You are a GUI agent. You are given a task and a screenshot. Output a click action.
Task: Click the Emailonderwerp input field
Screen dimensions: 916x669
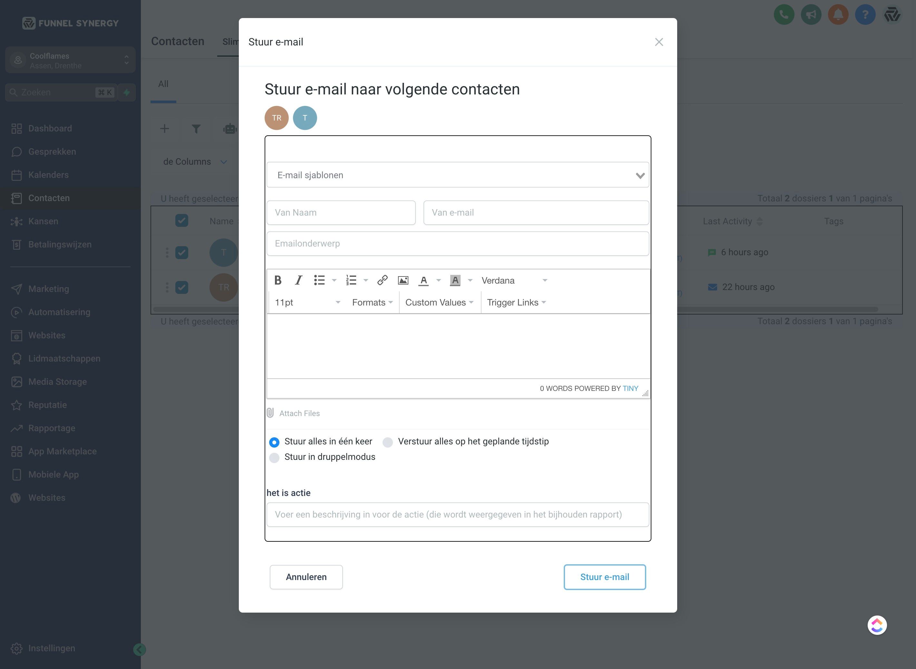pos(458,243)
